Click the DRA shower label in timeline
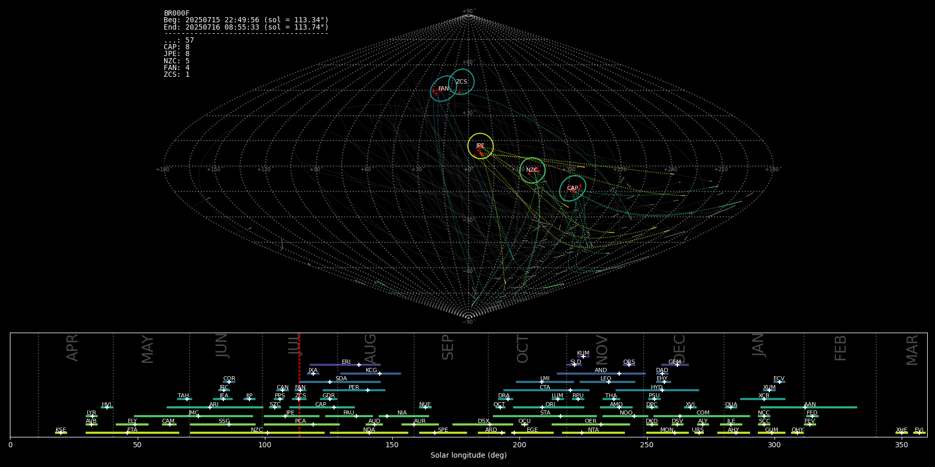This screenshot has height=467, width=935. point(504,396)
